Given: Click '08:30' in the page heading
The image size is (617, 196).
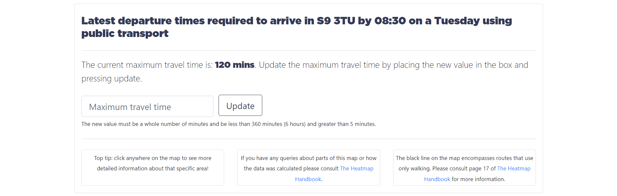Looking at the screenshot, I should [390, 21].
